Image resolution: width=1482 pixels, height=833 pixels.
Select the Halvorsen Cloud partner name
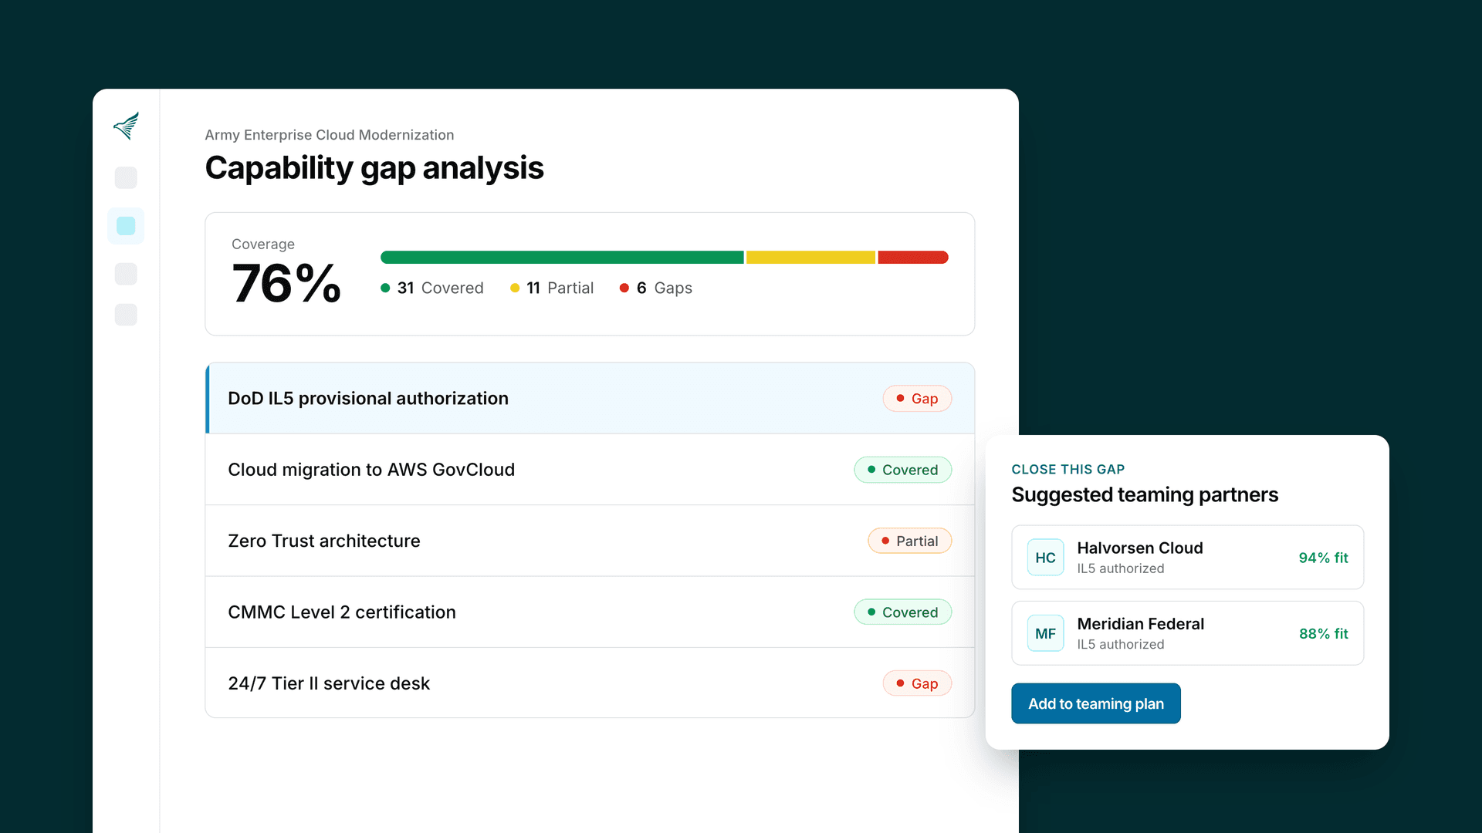(1140, 548)
